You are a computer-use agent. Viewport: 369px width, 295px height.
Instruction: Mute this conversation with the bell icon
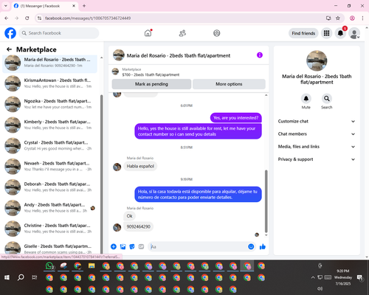pos(306,99)
